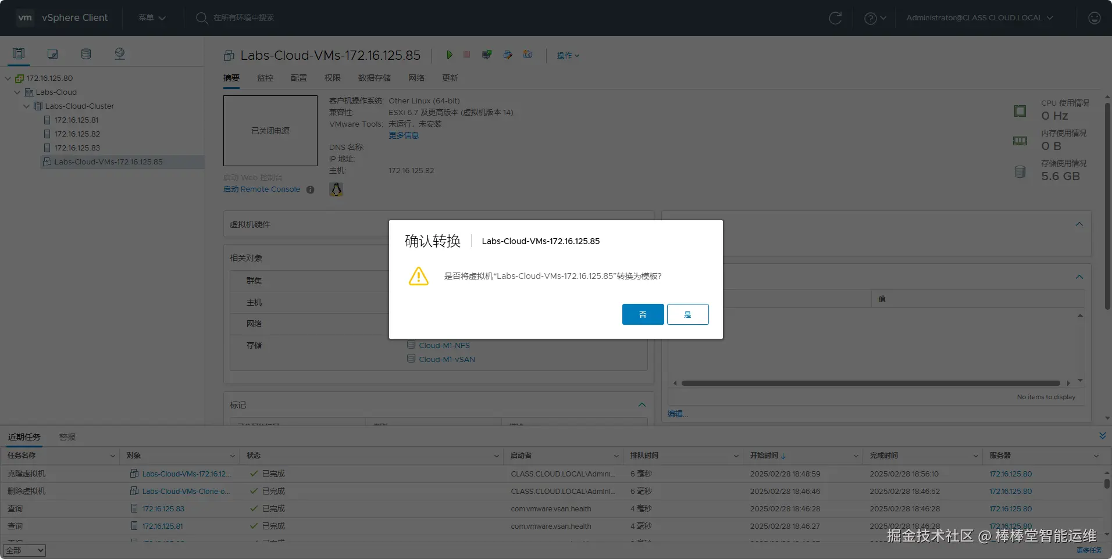
Task: Open the 状态 column filter arrow
Action: 497,456
